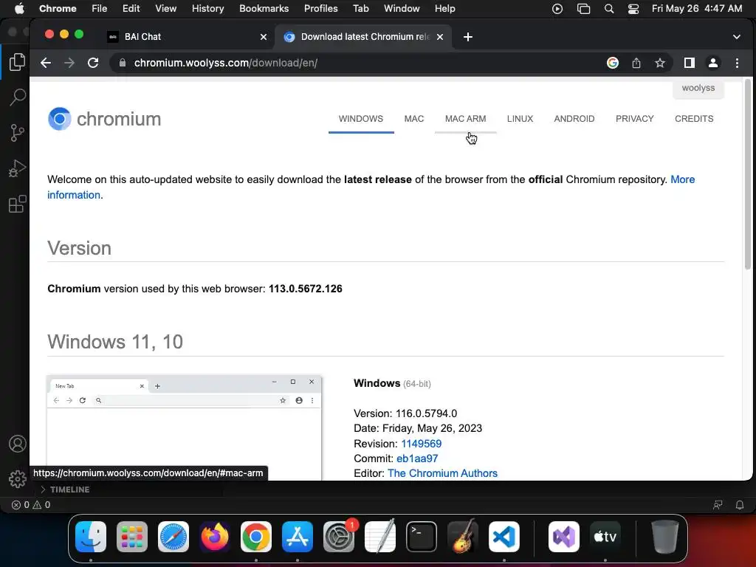Open Manage gear icon in VS Code
756x567 pixels.
pos(18,478)
